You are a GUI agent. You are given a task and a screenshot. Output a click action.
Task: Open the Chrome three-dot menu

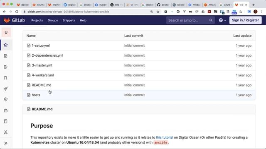coord(262,12)
